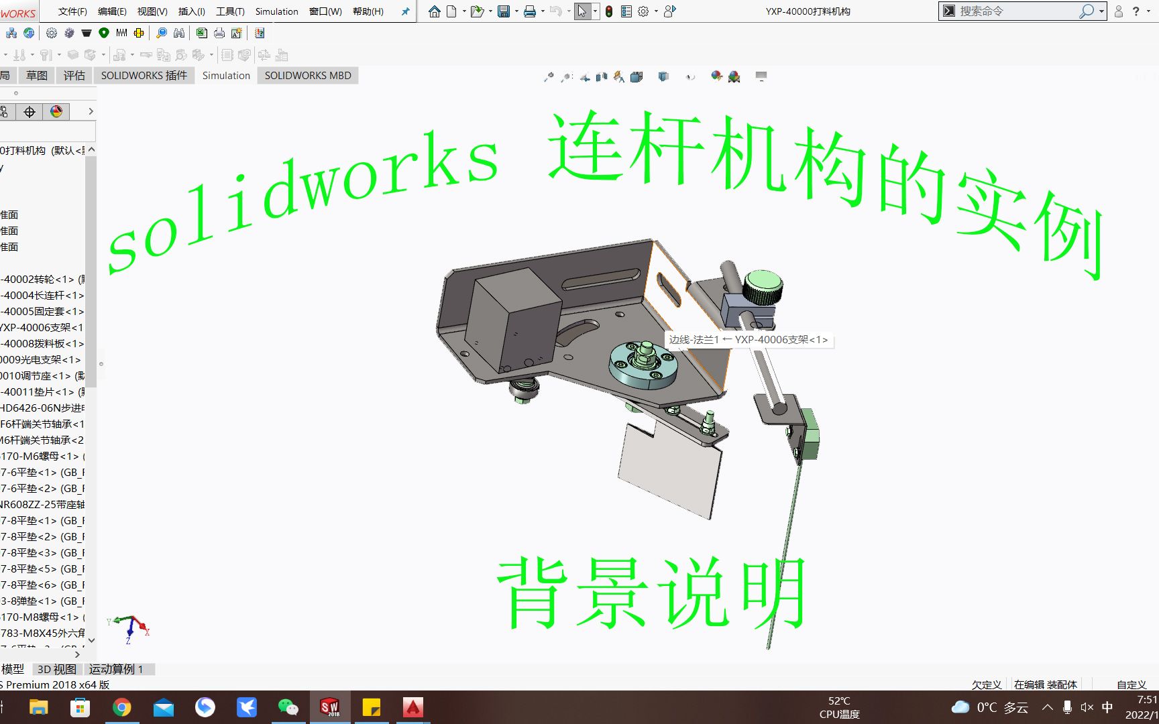Screen dimensions: 1159x724
Task: Open Chrome from the taskbar
Action: point(121,707)
